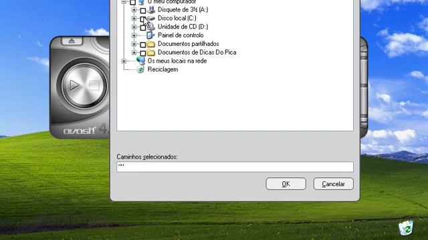Expand the Documentos partilhados node

[x=134, y=44]
